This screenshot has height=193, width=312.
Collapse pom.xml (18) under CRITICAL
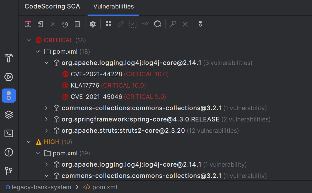pyautogui.click(x=38, y=51)
